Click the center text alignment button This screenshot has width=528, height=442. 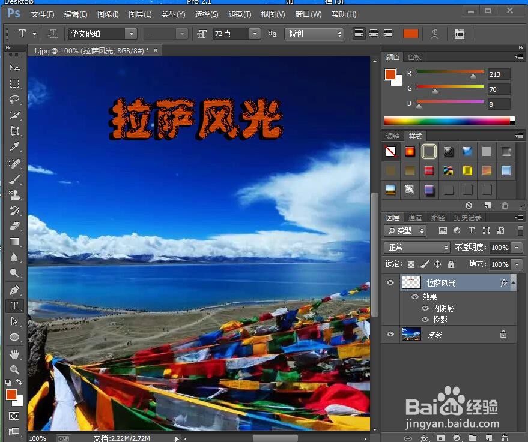click(x=372, y=34)
